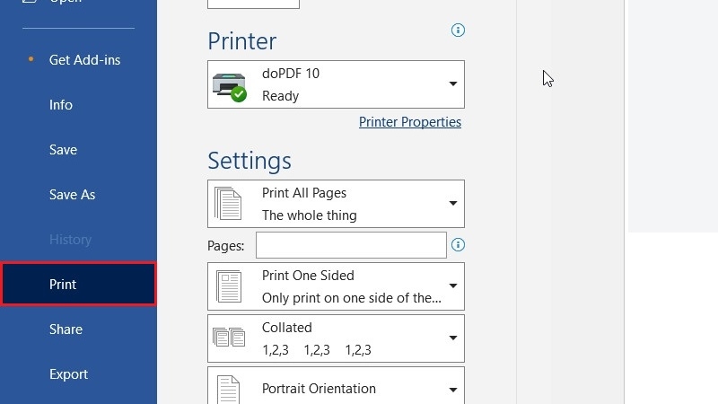Click the Collated pages icon
The image size is (718, 404).
(229, 338)
